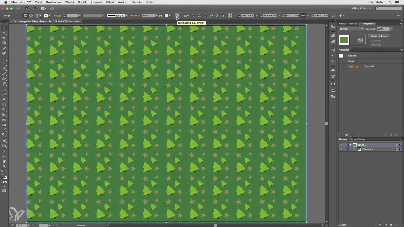Select the Zoom magnifier tool

(4, 166)
